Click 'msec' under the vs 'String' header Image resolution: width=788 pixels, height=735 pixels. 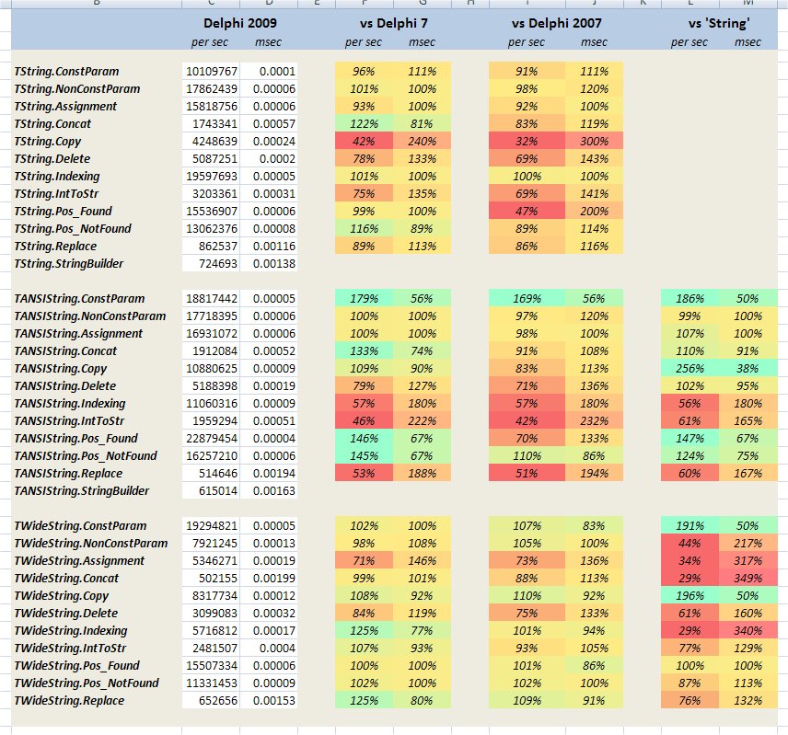click(x=747, y=42)
